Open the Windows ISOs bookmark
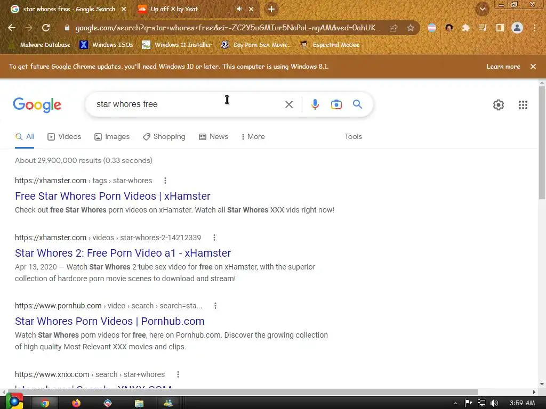546x409 pixels. [x=106, y=45]
